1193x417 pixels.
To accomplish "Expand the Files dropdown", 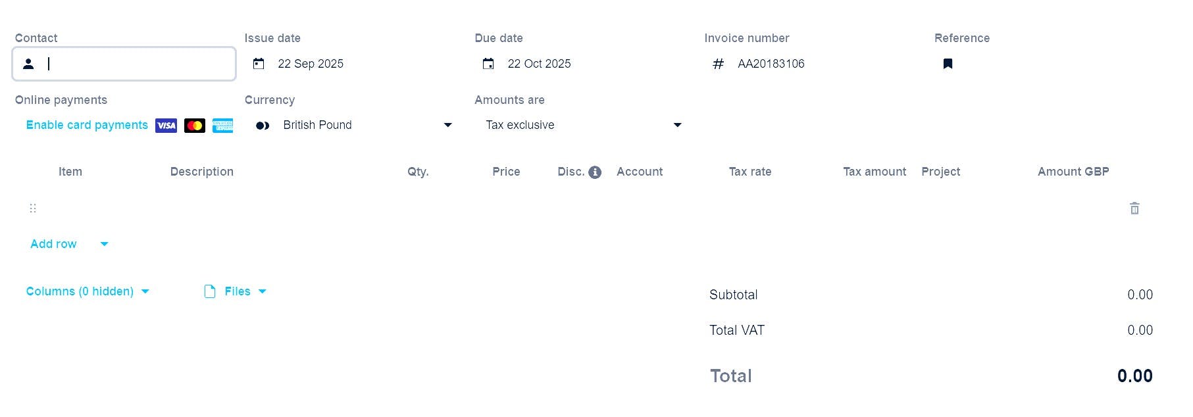I will (x=262, y=291).
